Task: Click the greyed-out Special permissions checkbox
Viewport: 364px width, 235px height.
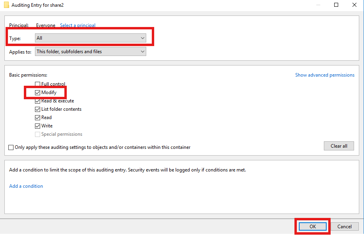Action: click(x=38, y=134)
